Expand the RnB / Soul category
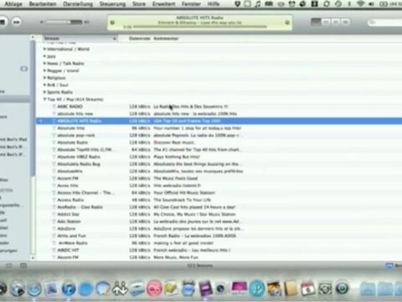 point(44,85)
